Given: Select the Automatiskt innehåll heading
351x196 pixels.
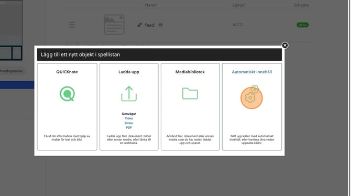Looking at the screenshot, I should tap(252, 72).
